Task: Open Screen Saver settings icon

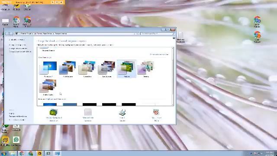Action: coord(156,112)
